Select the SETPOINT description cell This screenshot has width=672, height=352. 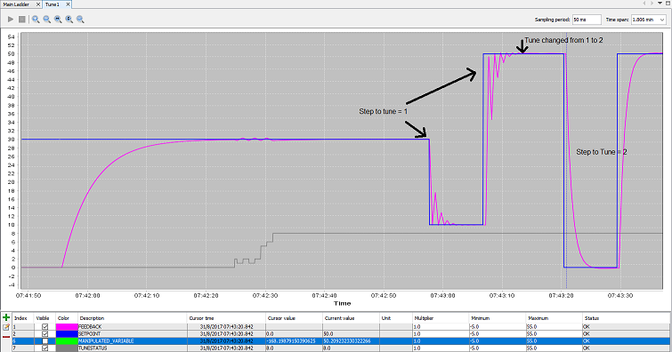133,333
